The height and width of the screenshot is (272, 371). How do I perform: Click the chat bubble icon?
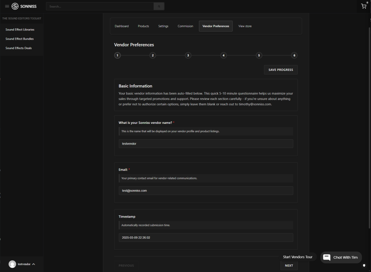click(x=327, y=257)
